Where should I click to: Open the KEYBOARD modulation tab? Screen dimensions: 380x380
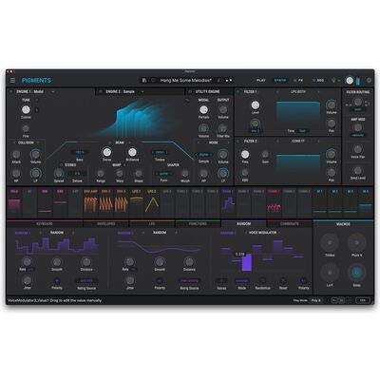pos(45,224)
